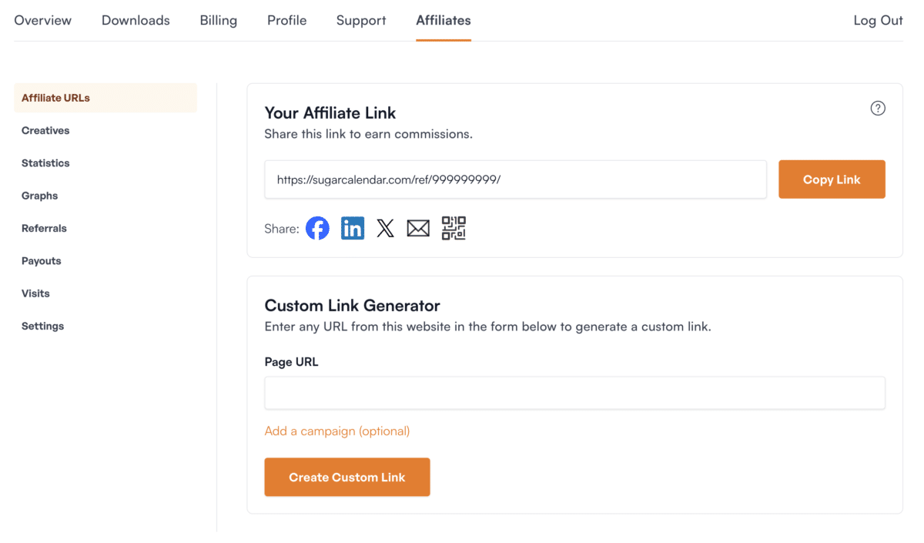This screenshot has height=543, width=924.
Task: Open the Support tab
Action: 361,21
